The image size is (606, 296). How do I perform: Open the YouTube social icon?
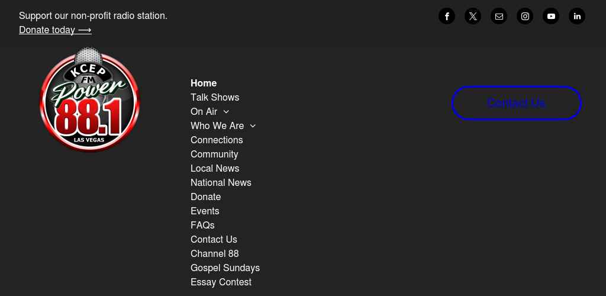tap(551, 16)
